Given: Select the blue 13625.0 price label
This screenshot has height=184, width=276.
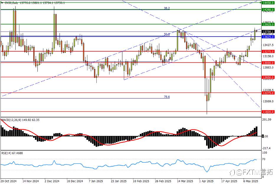Looking at the screenshot, I should [x=268, y=37].
